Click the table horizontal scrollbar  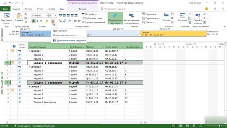(x=74, y=122)
